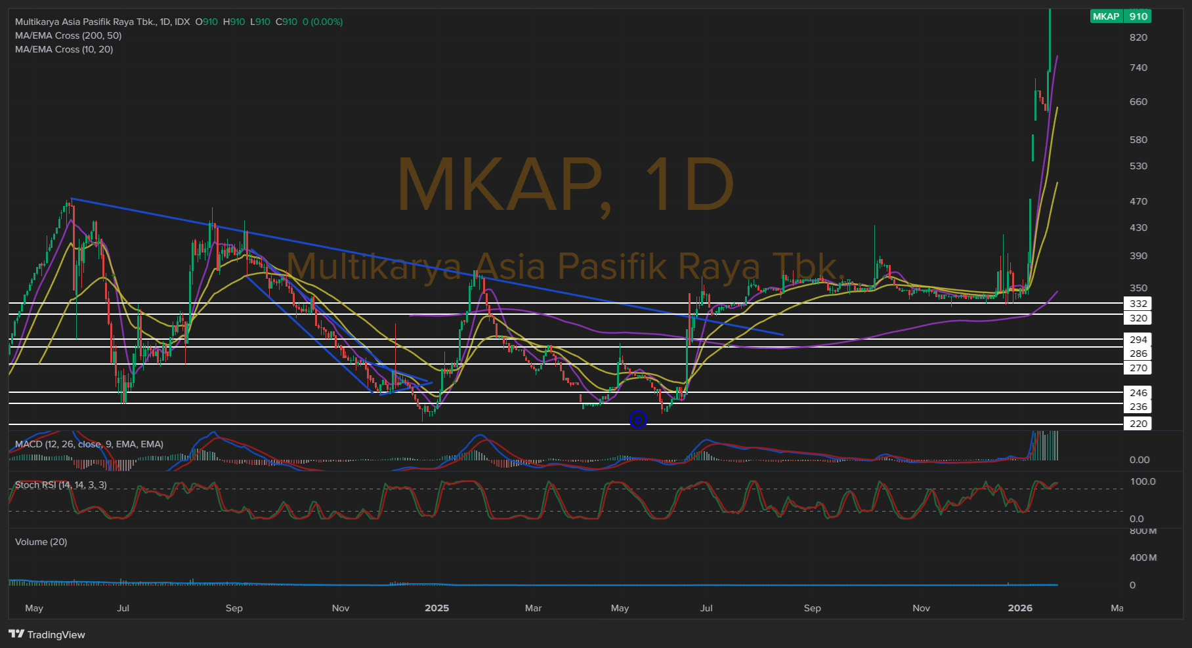Click the 2025 label on time axis
The width and height of the screenshot is (1192, 648).
436,608
